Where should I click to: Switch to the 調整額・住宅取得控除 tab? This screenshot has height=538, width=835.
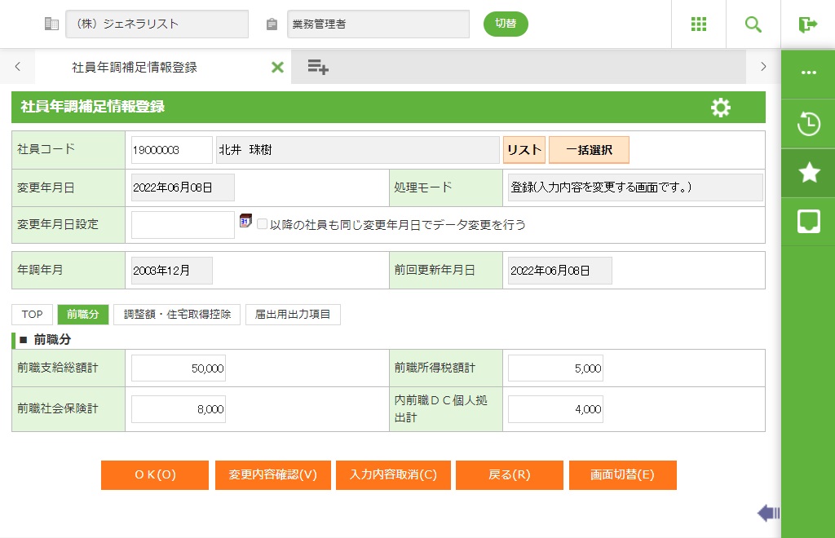point(177,315)
